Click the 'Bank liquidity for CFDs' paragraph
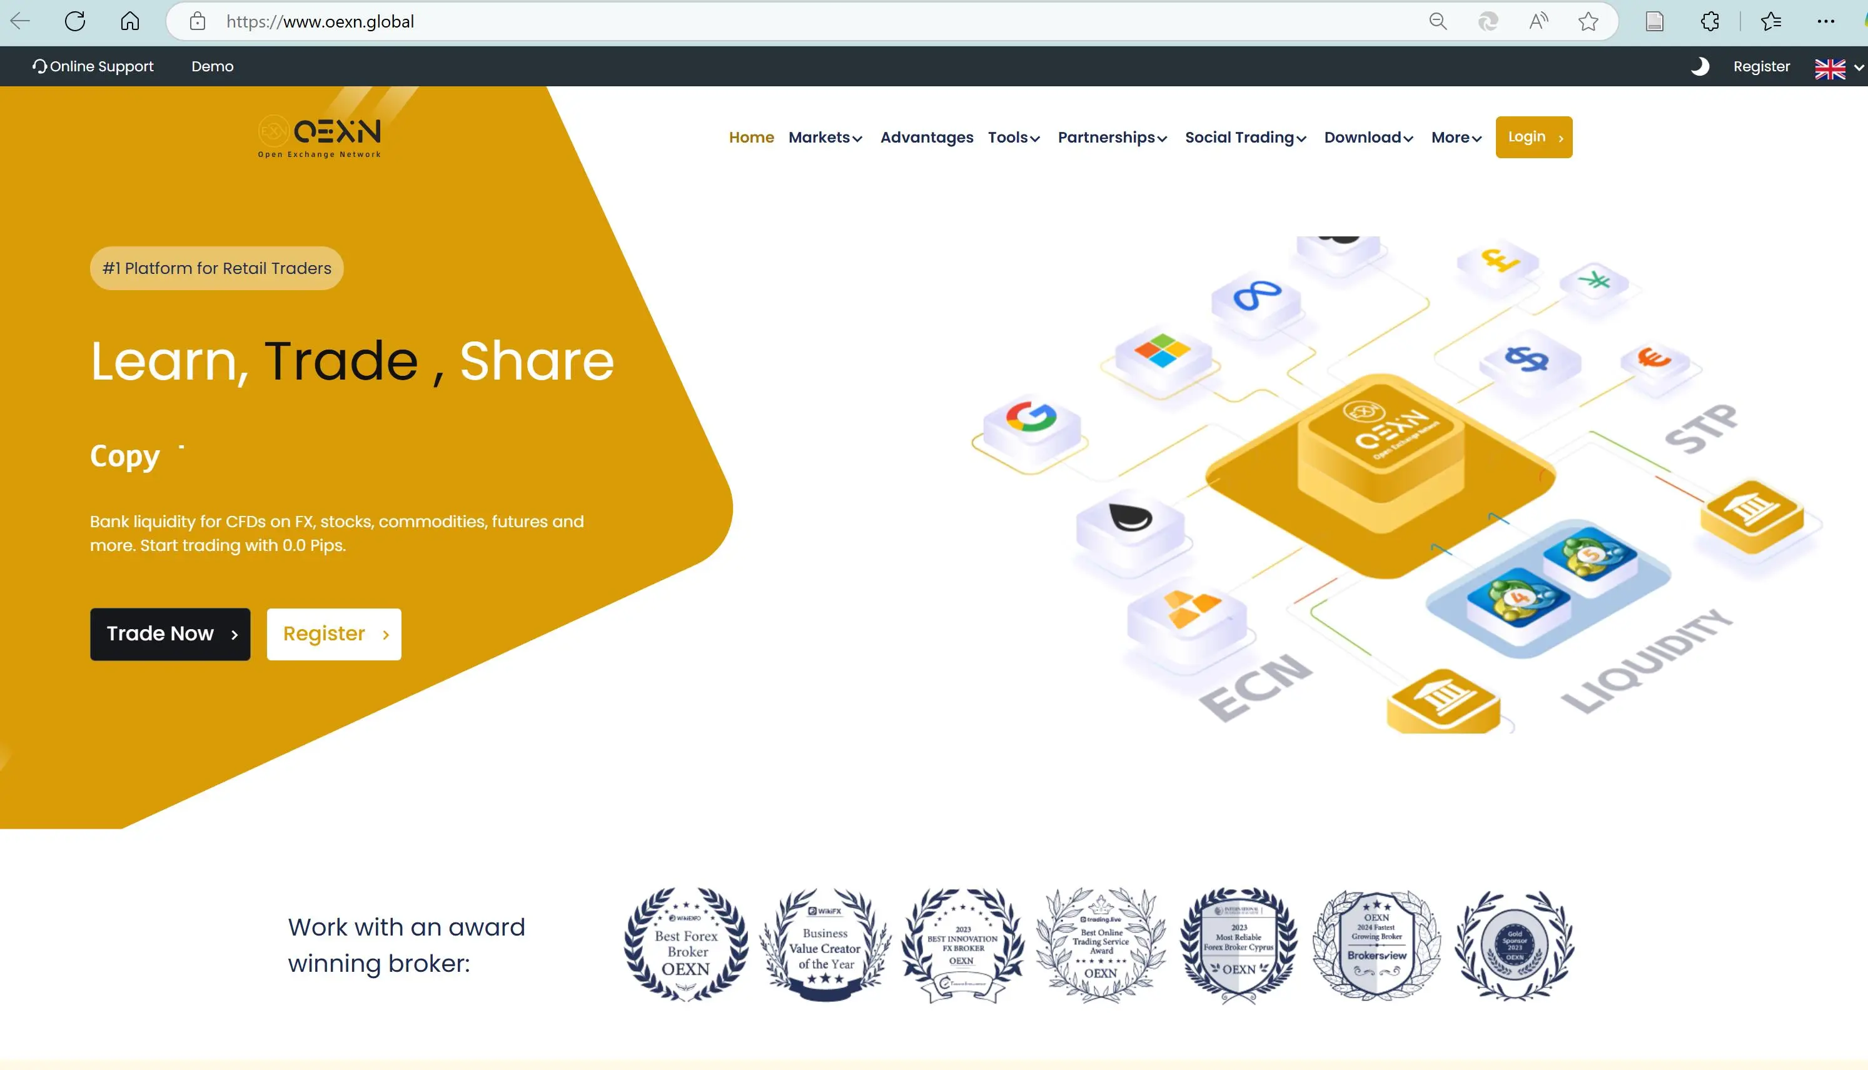 tap(336, 533)
